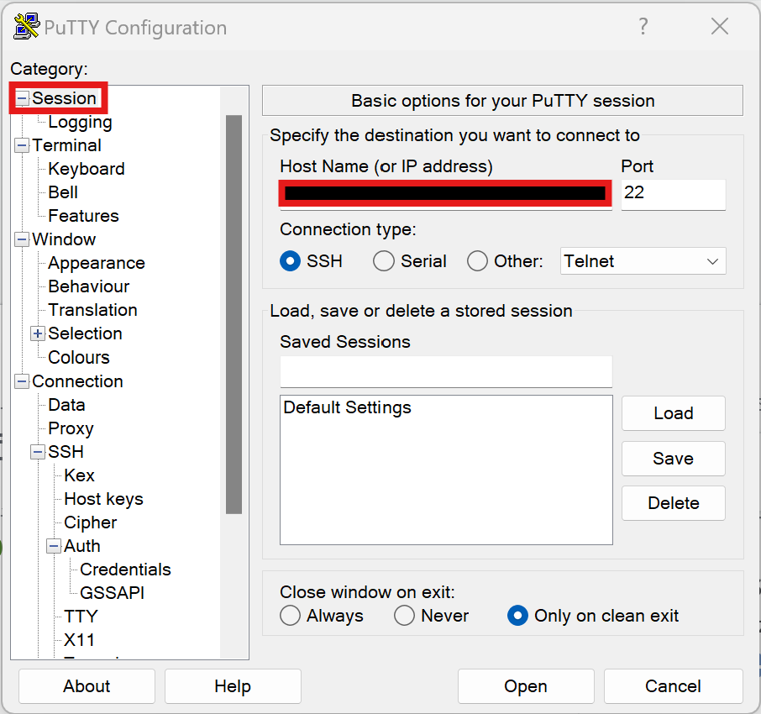Open the Keyboard settings category
This screenshot has height=714, width=761.
[x=87, y=169]
